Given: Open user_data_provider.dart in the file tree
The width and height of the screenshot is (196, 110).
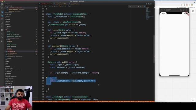Looking at the screenshot, I should 13,38.
